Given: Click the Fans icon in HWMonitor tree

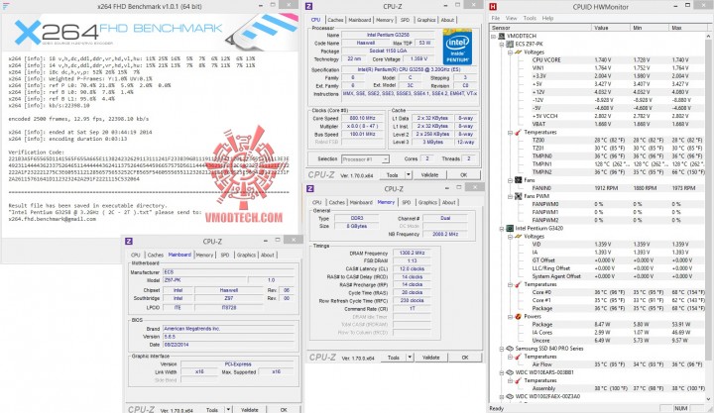Looking at the screenshot, I should [x=519, y=180].
